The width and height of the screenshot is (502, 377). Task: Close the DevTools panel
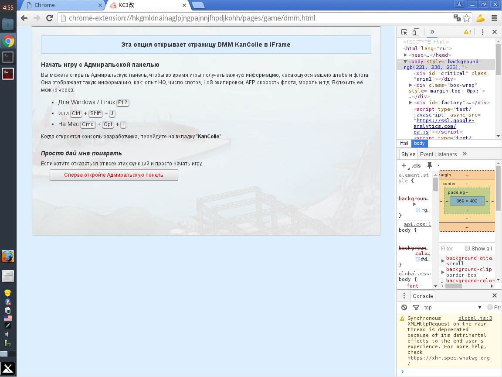[494, 32]
